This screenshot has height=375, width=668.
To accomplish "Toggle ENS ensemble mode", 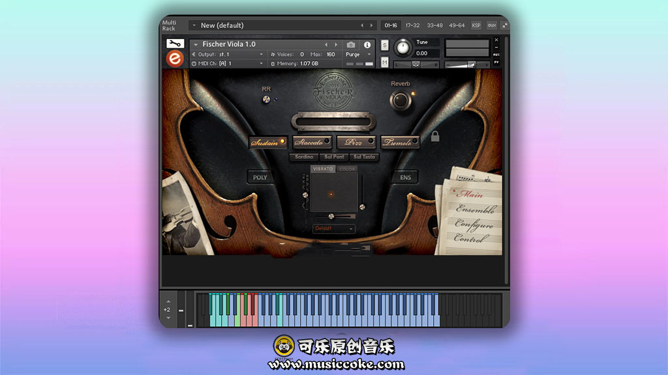I will [x=405, y=177].
